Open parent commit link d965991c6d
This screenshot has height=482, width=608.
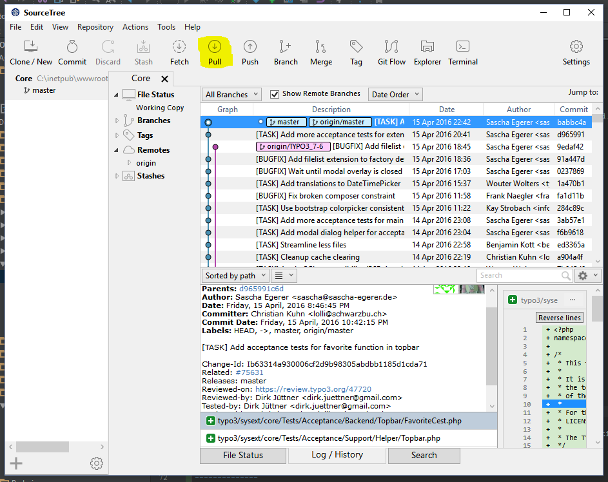point(261,289)
